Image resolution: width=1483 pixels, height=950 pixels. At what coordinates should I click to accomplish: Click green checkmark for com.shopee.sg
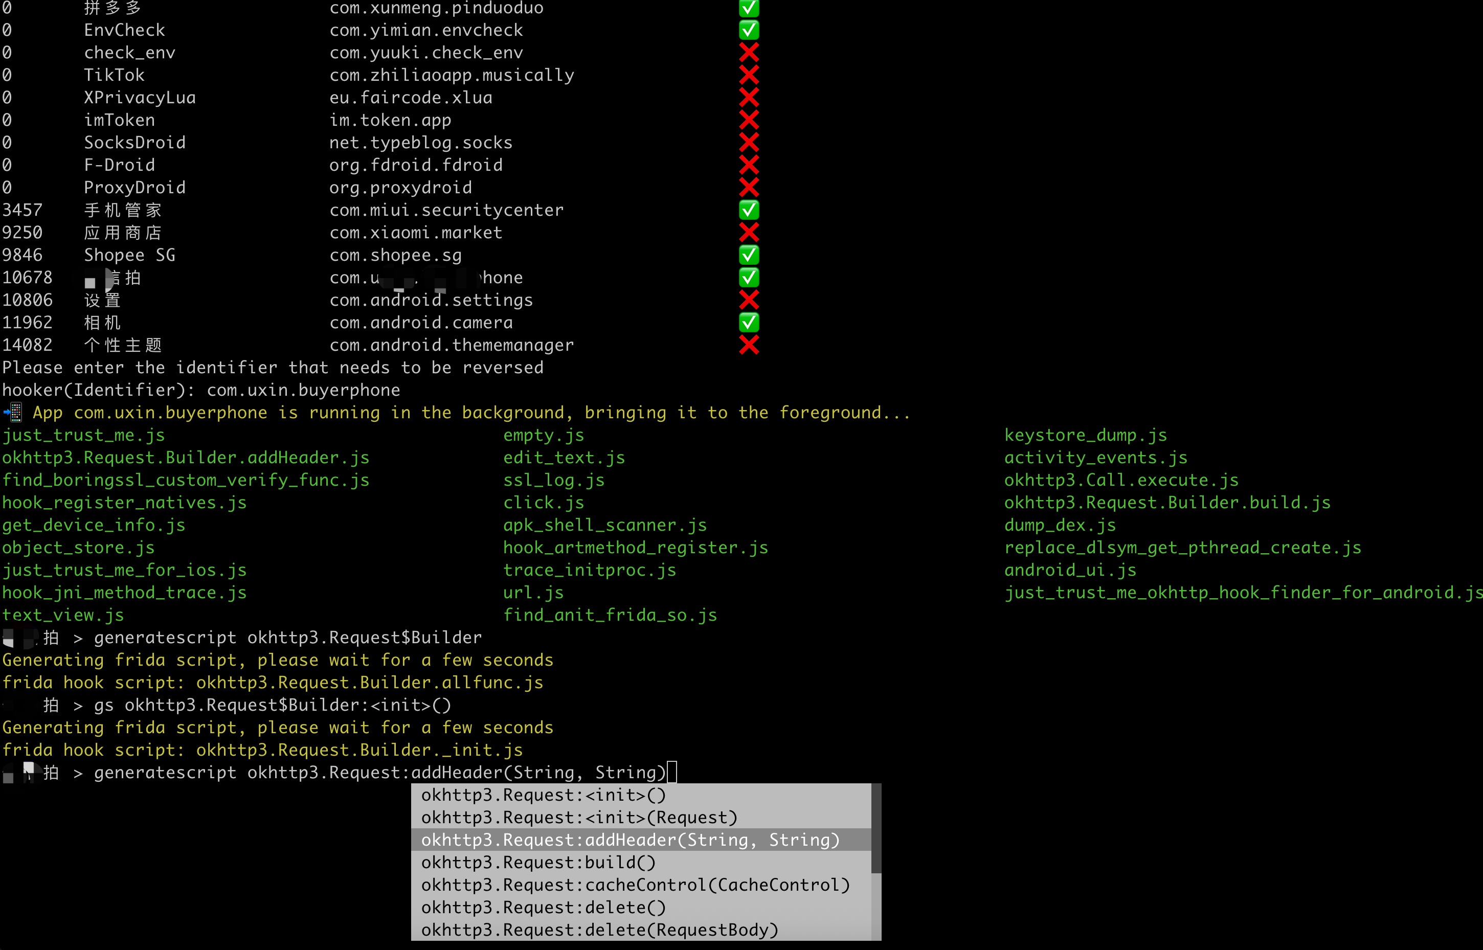748,255
